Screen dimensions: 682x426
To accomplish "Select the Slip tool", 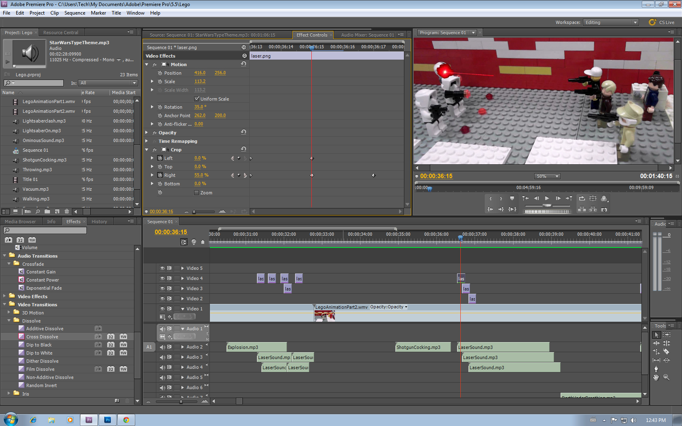I will pos(656,360).
